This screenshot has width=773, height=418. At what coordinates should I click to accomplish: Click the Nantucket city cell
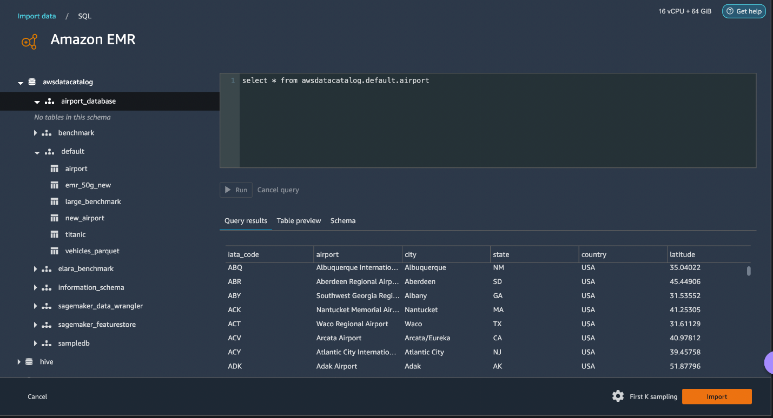(x=421, y=310)
